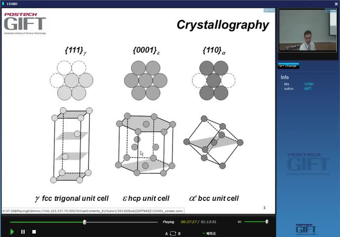Click the GIFT logo at sidebar bottom
Viewport: 340px width, 237px height.
306,229
